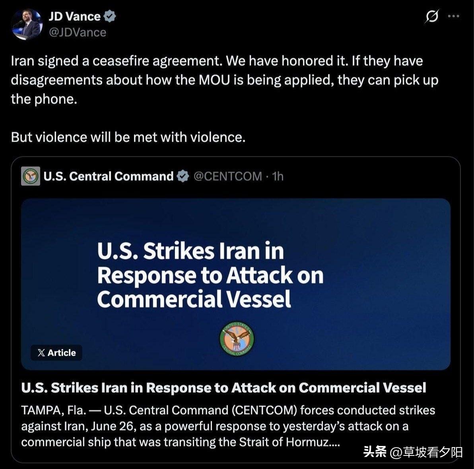Click JD Vance's blue verified badge

110,16
